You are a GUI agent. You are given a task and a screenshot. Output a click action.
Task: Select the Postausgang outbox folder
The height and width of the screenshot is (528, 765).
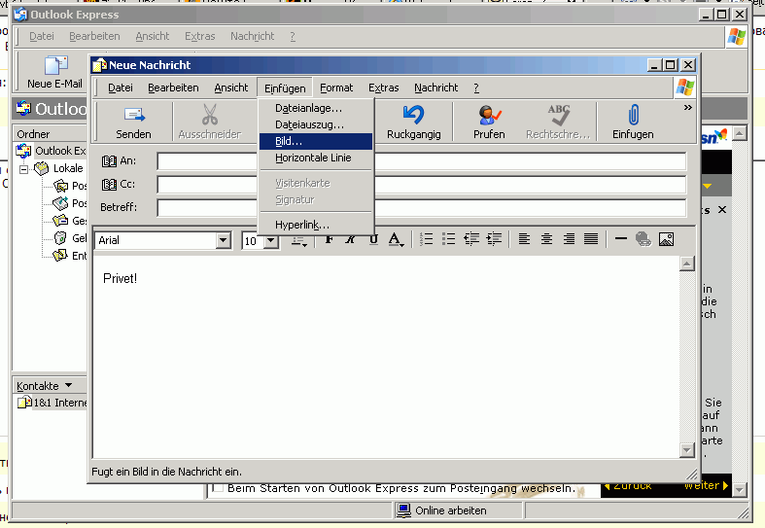(69, 203)
